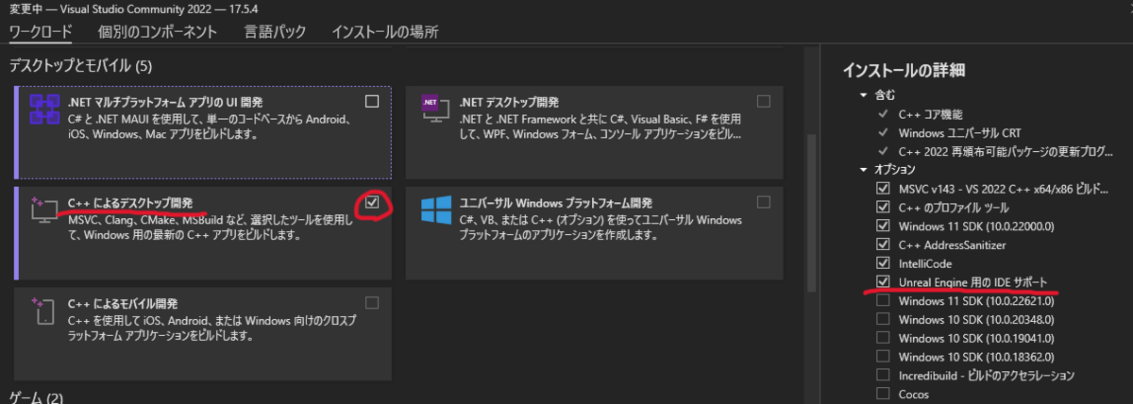Click the C++ 2022 再頒布可能パッケージ included item
This screenshot has width=1133, height=404.
(x=1006, y=151)
